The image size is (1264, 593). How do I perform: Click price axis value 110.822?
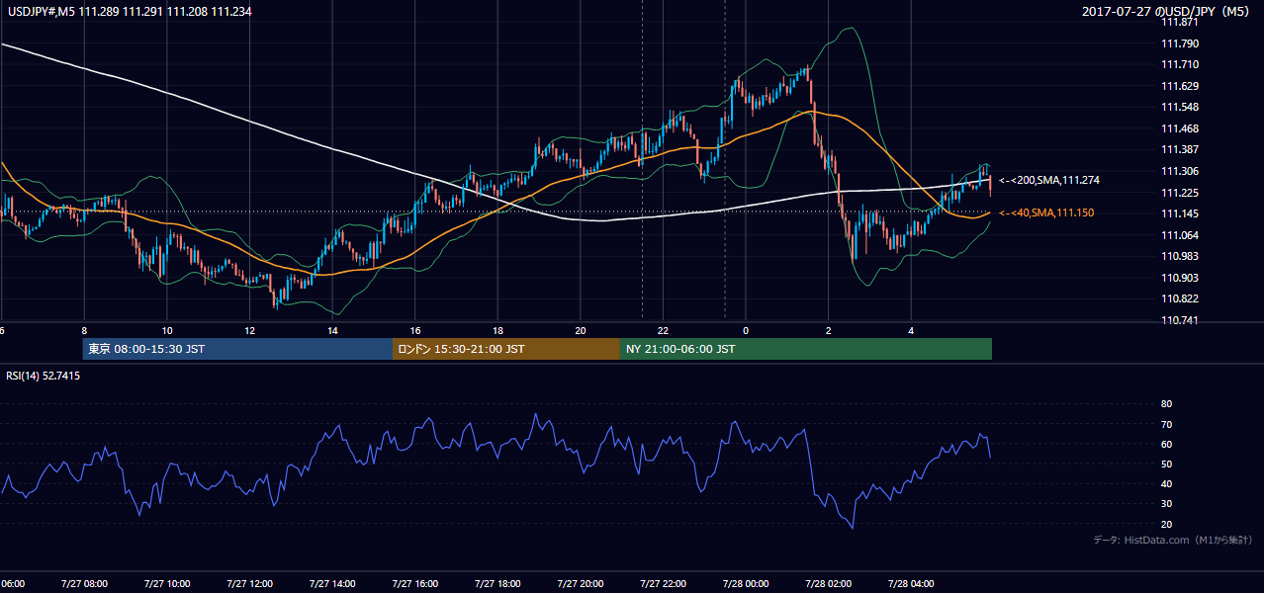(1180, 298)
